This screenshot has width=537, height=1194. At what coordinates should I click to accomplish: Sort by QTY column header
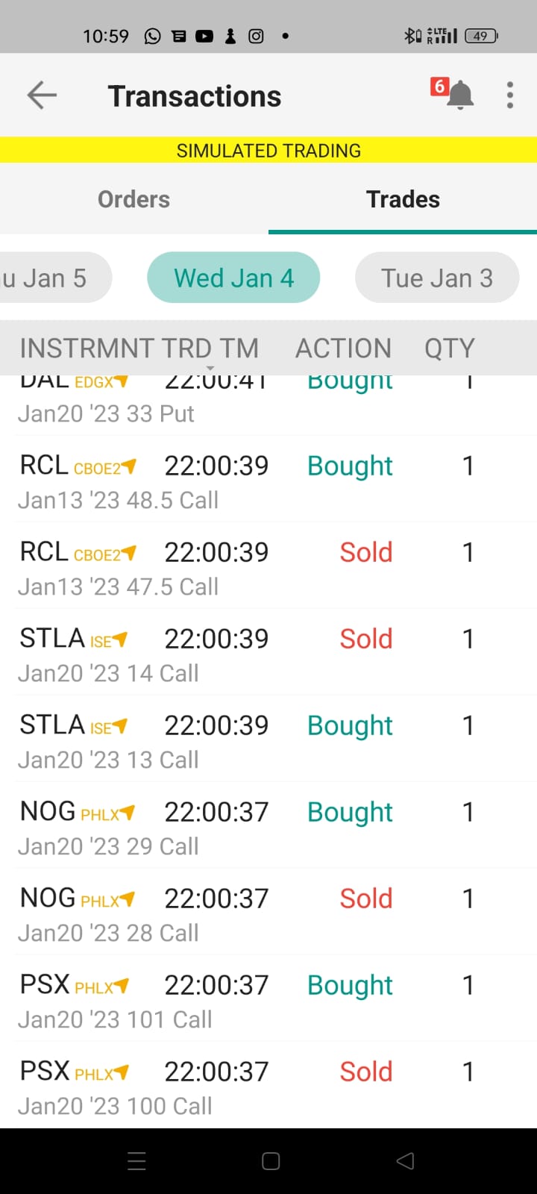click(x=450, y=348)
